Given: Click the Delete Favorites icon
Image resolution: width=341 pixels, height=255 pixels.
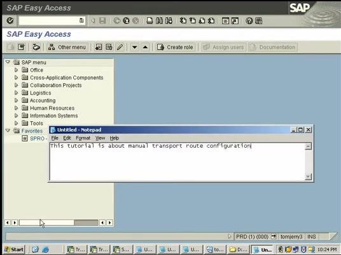Looking at the screenshot, I should point(109,47).
